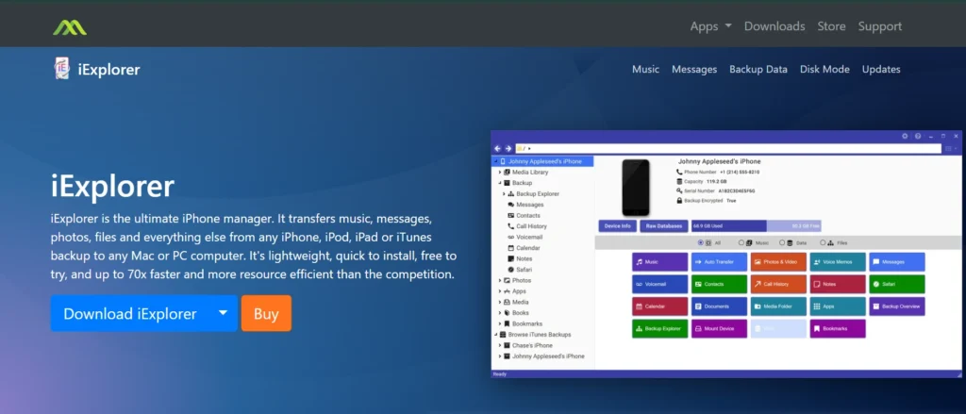Click the Macroplant logo in top bar
Image resolution: width=966 pixels, height=414 pixels.
pos(70,26)
